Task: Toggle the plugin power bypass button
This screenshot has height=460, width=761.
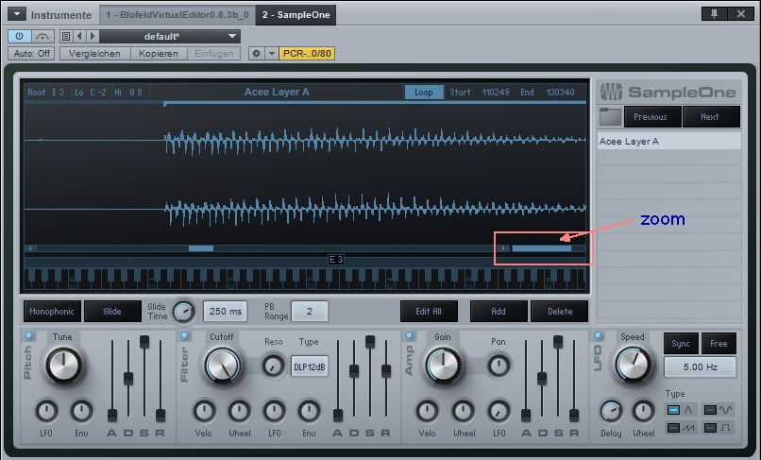Action: point(20,37)
